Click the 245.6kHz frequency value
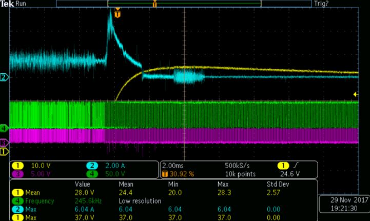 (x=88, y=201)
